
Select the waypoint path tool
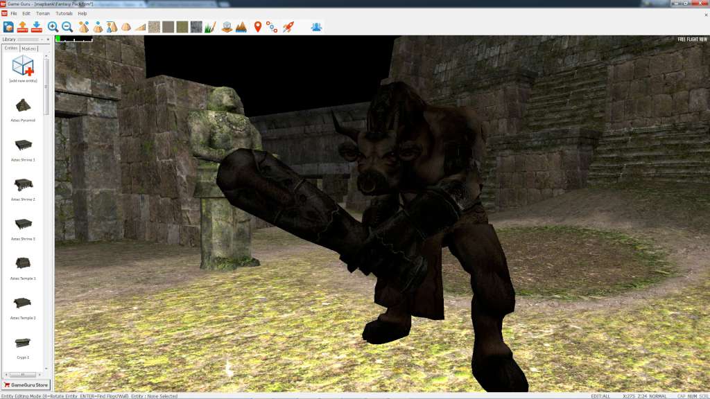272,26
